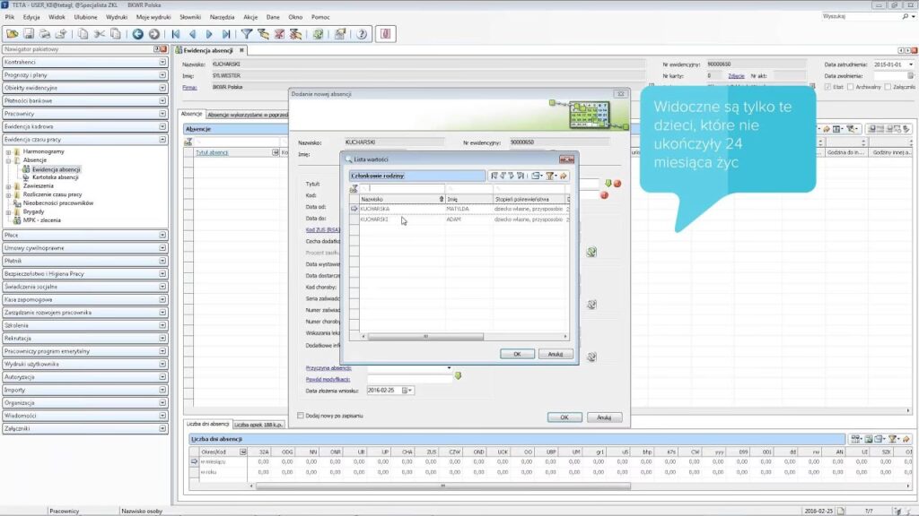Check the 'Dodaj nowy po zapisaniu' checkbox
Image resolution: width=919 pixels, height=516 pixels.
[x=302, y=416]
